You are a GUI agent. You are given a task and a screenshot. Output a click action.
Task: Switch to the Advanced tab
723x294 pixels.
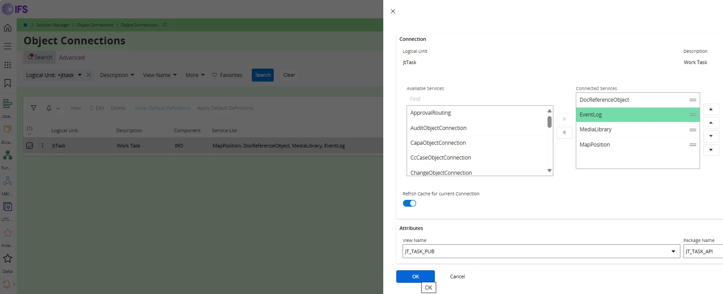[x=72, y=57]
